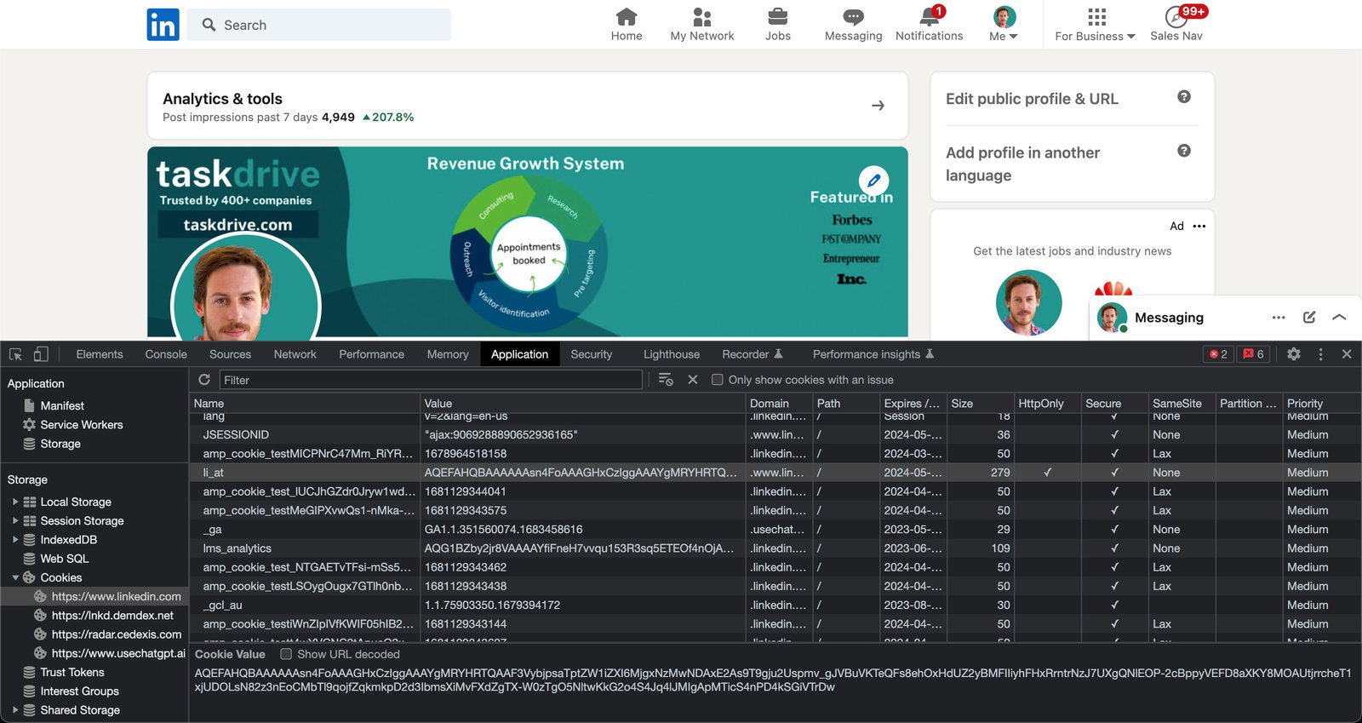Expand Local Storage tree node
The width and height of the screenshot is (1362, 723).
[x=15, y=502]
